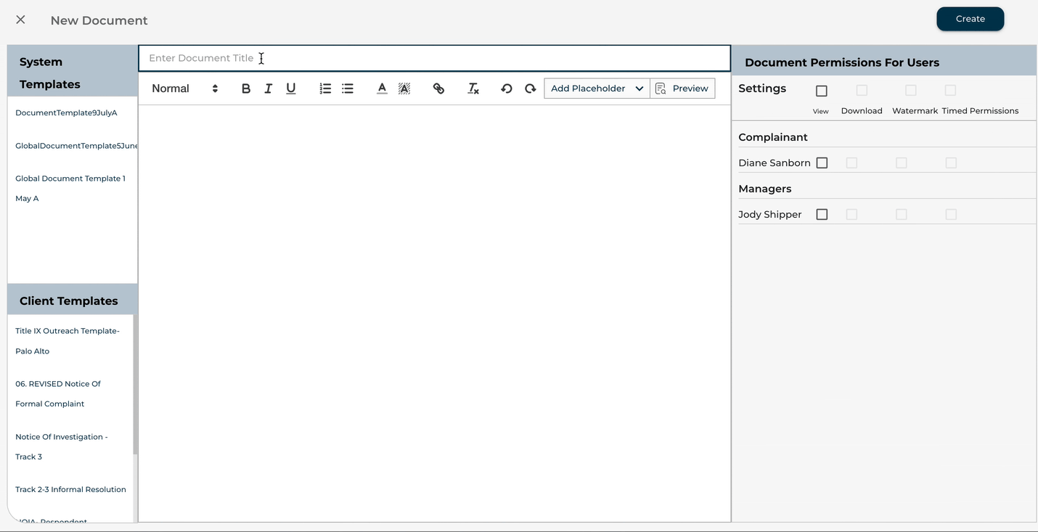Screen dimensions: 1038x532
Task: Apply italic formatting
Action: [x=269, y=89]
